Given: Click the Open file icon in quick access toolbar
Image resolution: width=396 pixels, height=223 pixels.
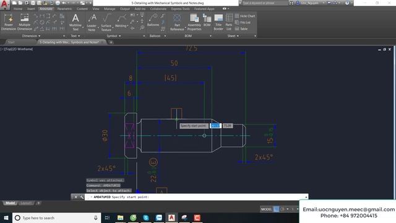Looking at the screenshot, I should pyautogui.click(x=20, y=2).
